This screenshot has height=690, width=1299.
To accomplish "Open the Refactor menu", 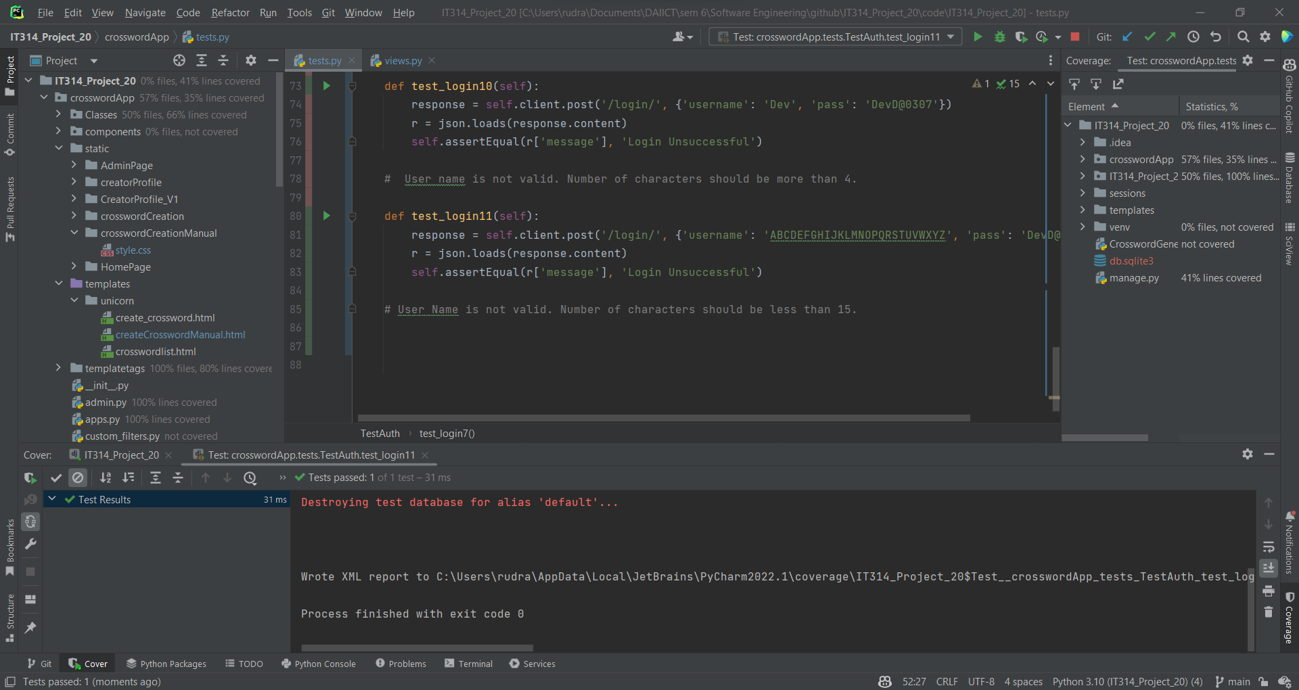I will 230,12.
